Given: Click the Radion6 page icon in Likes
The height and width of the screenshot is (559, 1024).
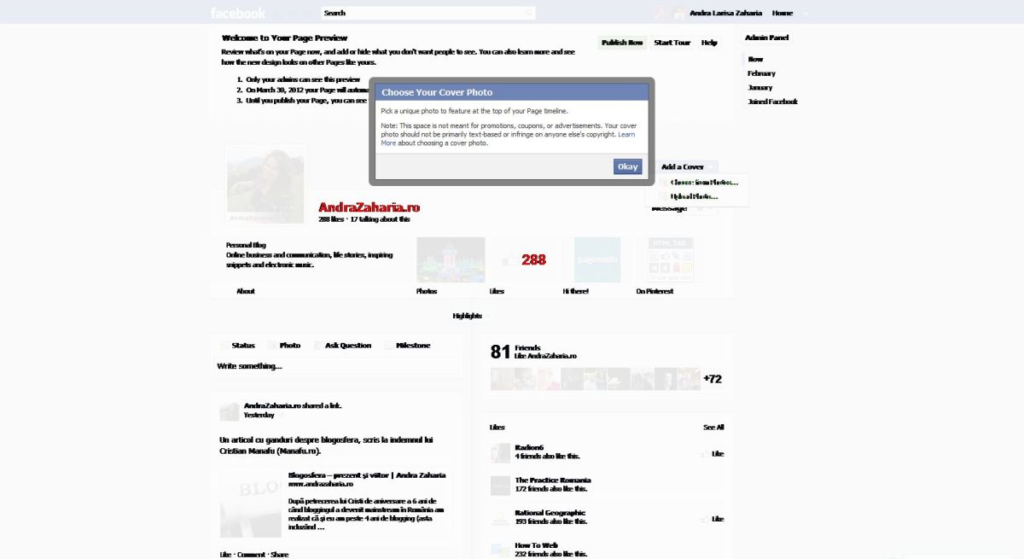Looking at the screenshot, I should pyautogui.click(x=500, y=452).
